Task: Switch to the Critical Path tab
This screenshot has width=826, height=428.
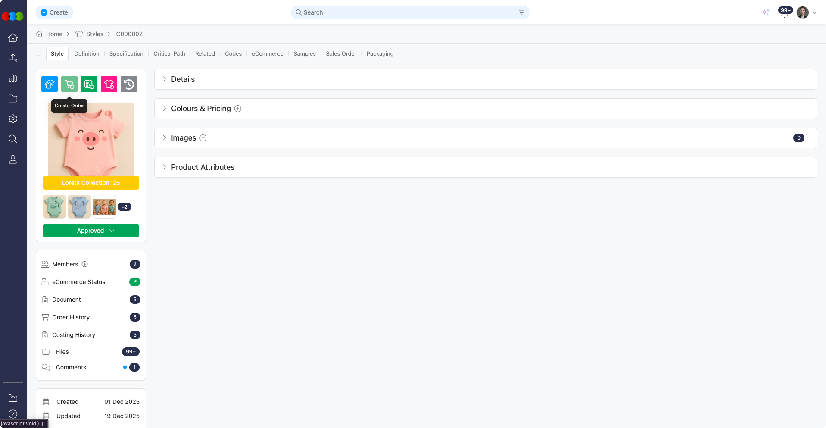Action: coord(169,54)
